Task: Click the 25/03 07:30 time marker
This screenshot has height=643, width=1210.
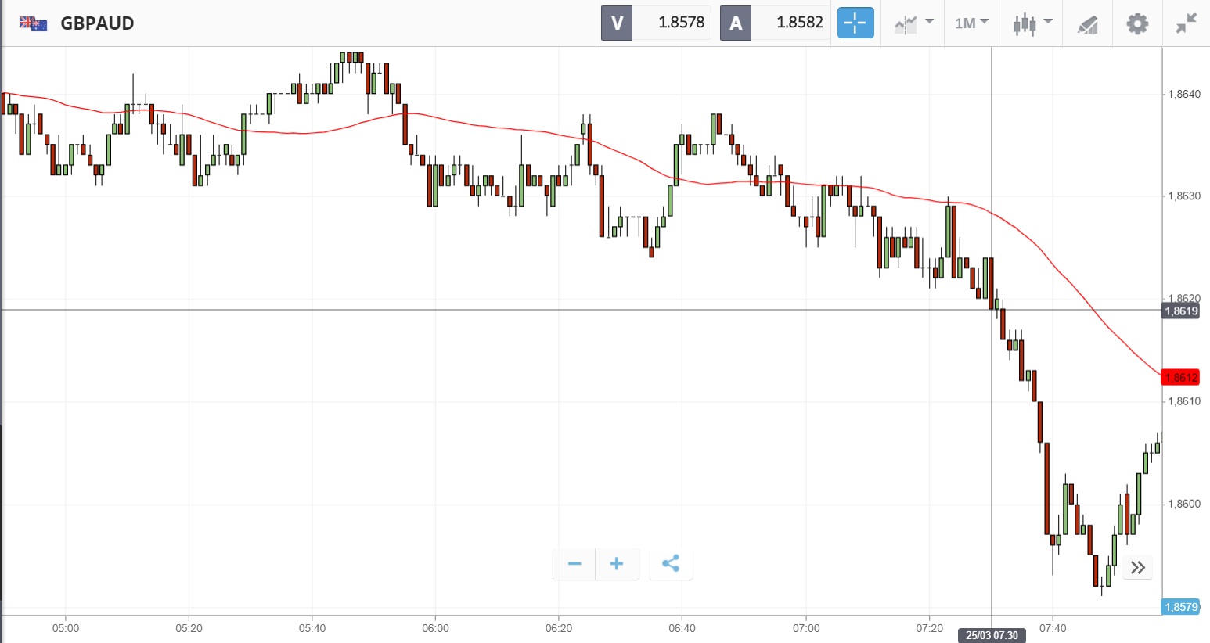Action: pyautogui.click(x=992, y=635)
